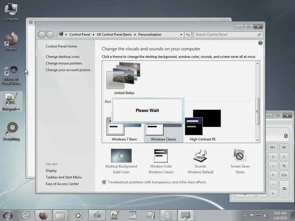Click the theme list scroll up arrow
This screenshot has height=221, width=295.
point(257,63)
